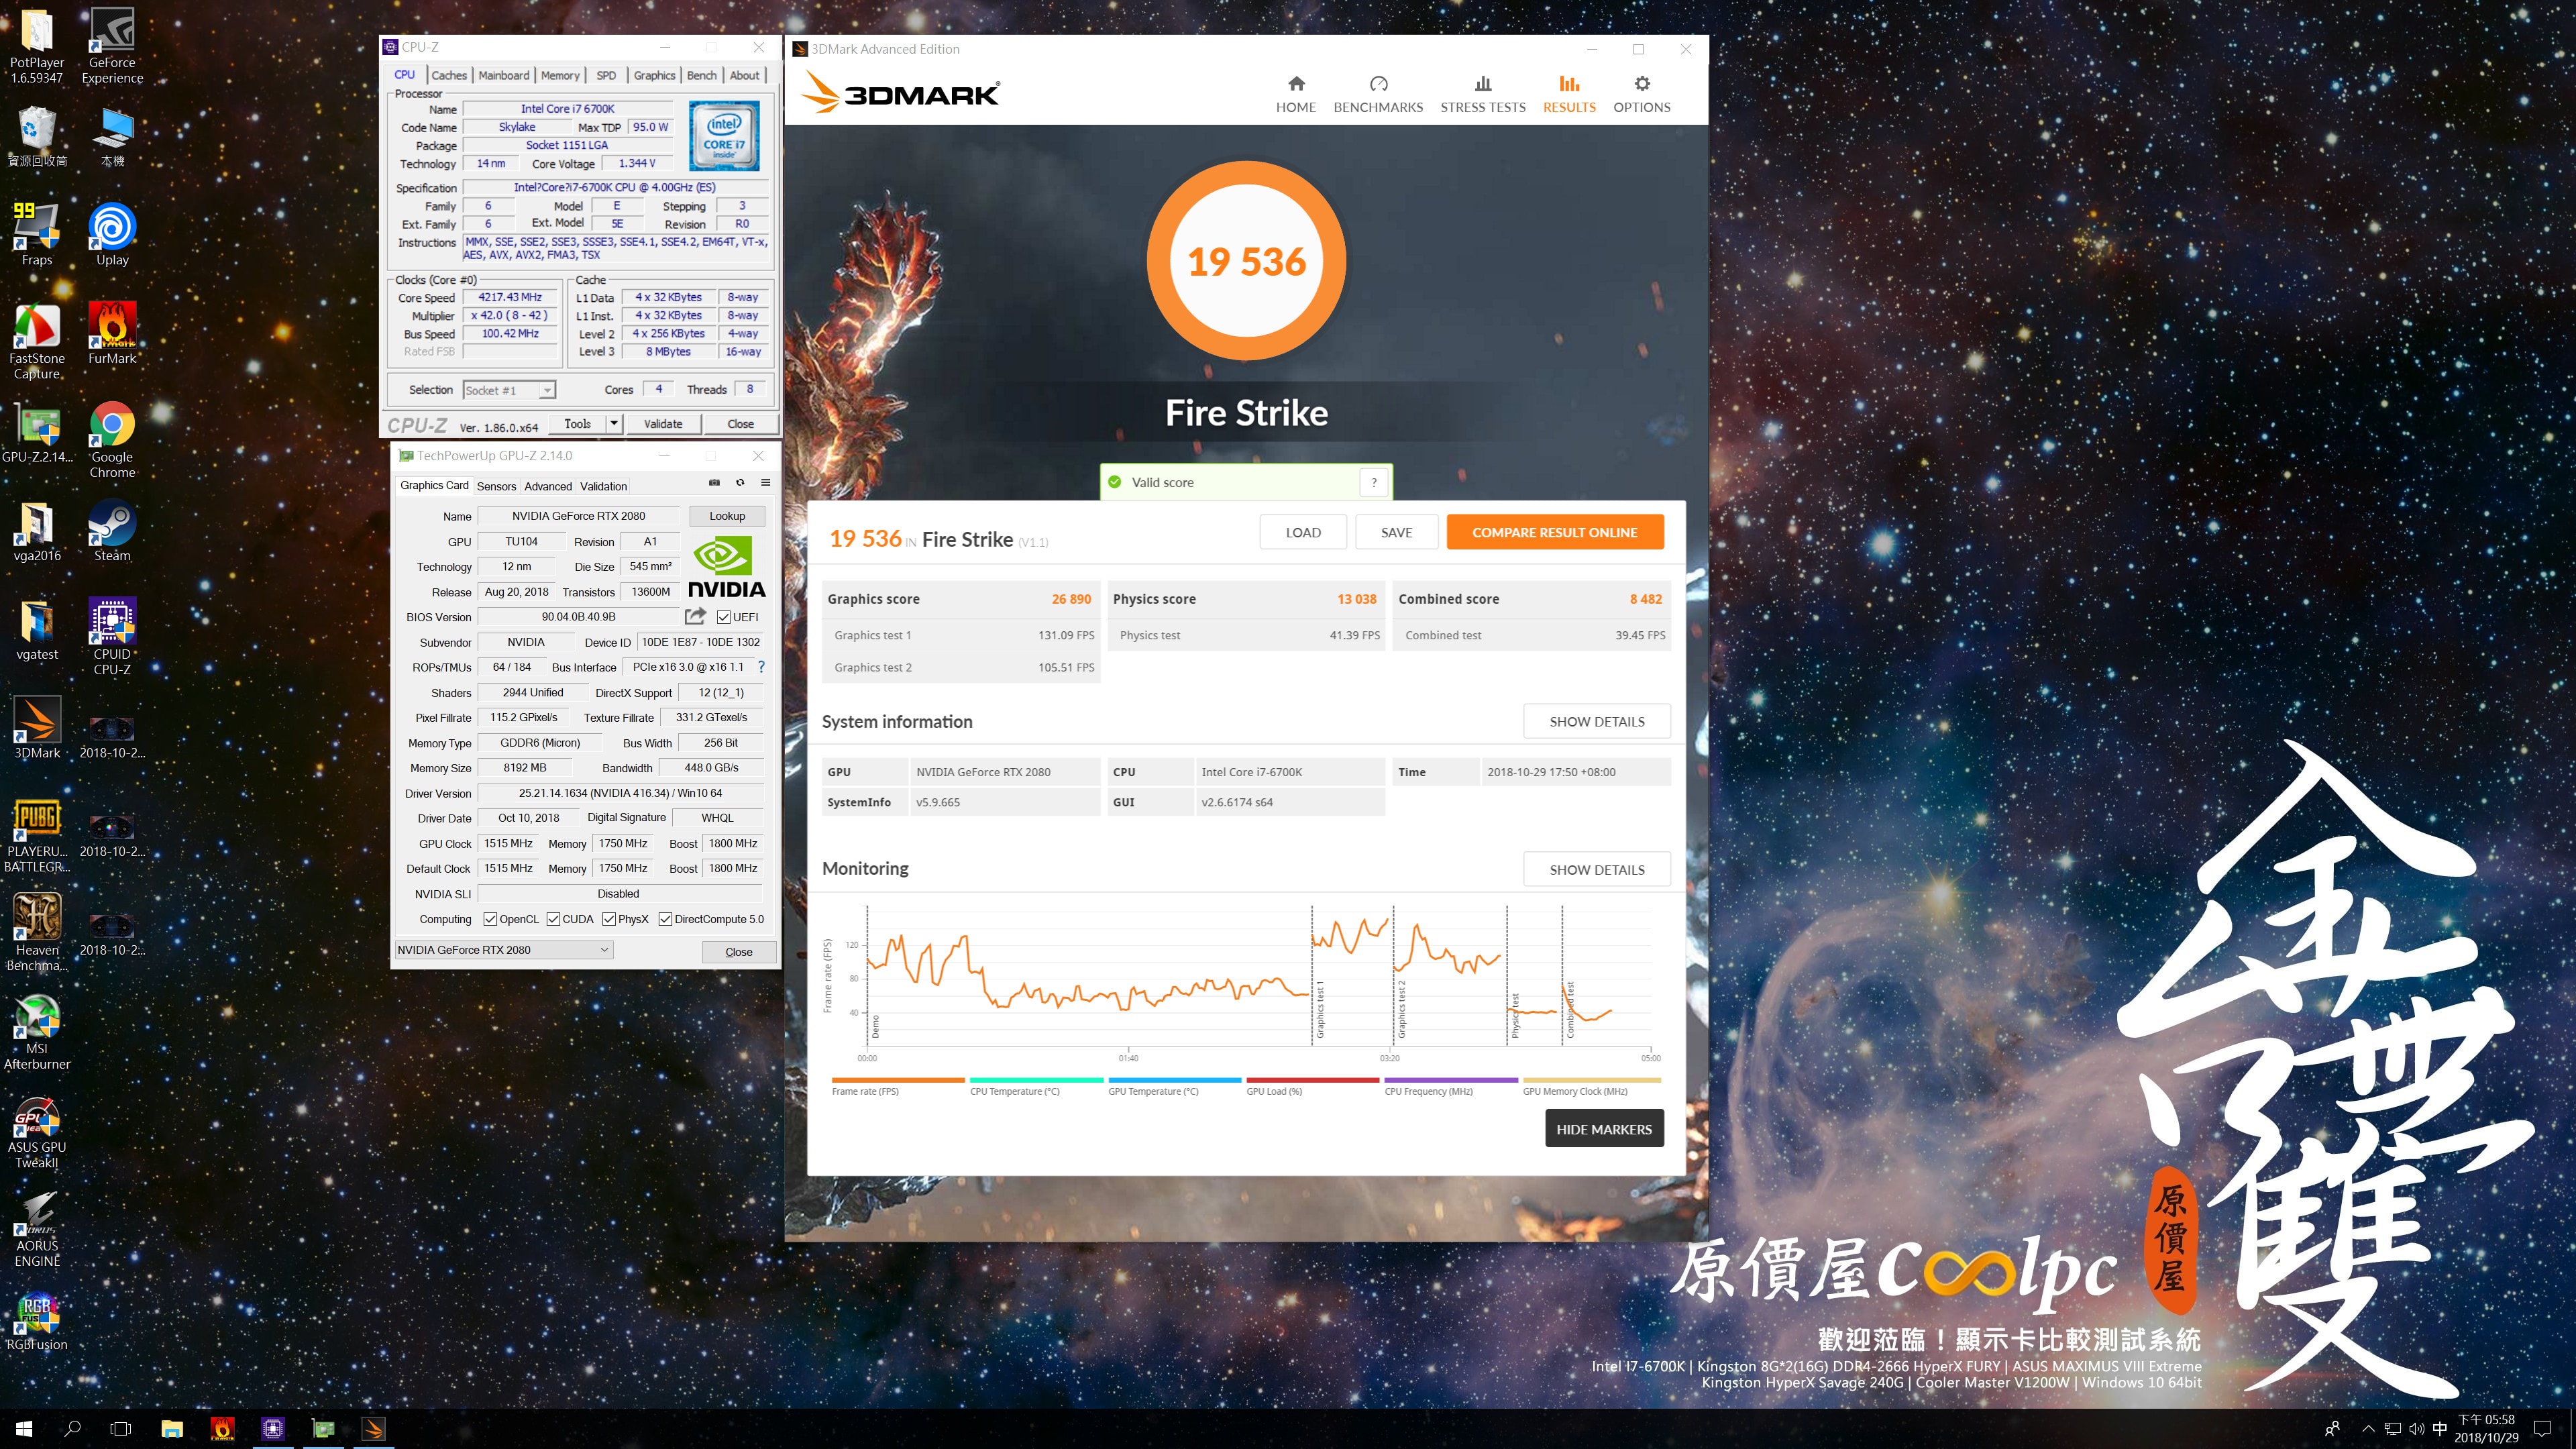
Task: Launch GeForce Experience from desktop
Action: (112, 45)
